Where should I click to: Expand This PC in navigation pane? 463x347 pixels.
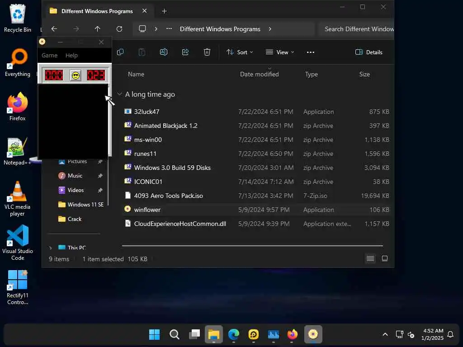point(51,248)
